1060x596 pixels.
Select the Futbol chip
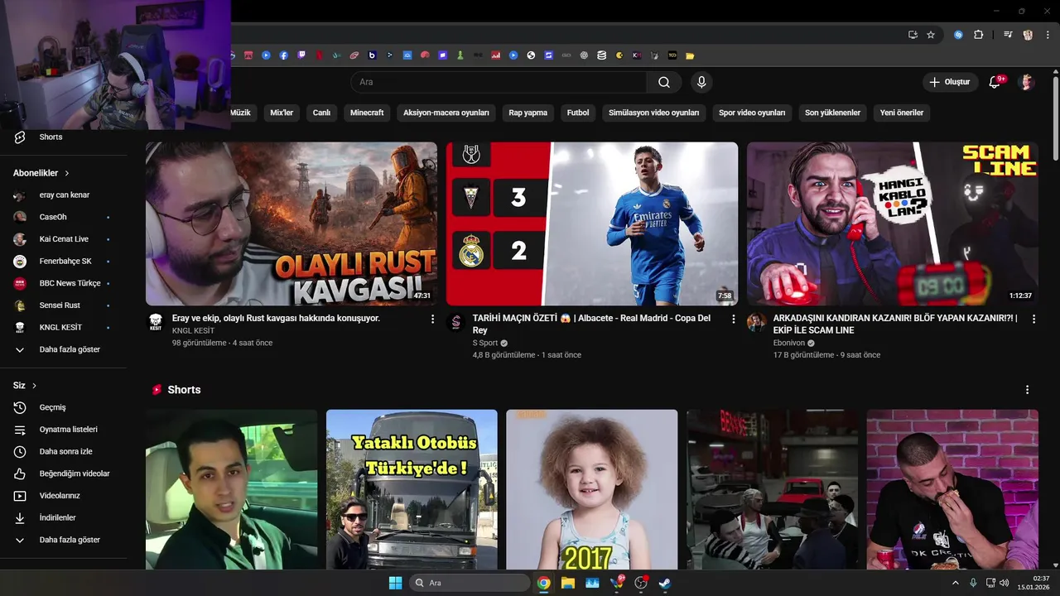click(x=578, y=113)
